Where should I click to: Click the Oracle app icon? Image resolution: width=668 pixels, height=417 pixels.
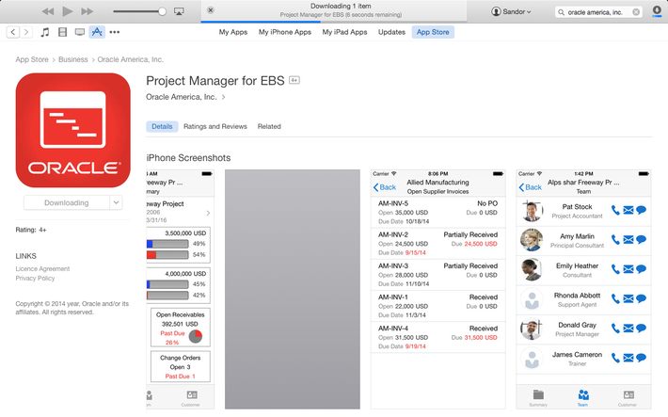[x=73, y=131]
